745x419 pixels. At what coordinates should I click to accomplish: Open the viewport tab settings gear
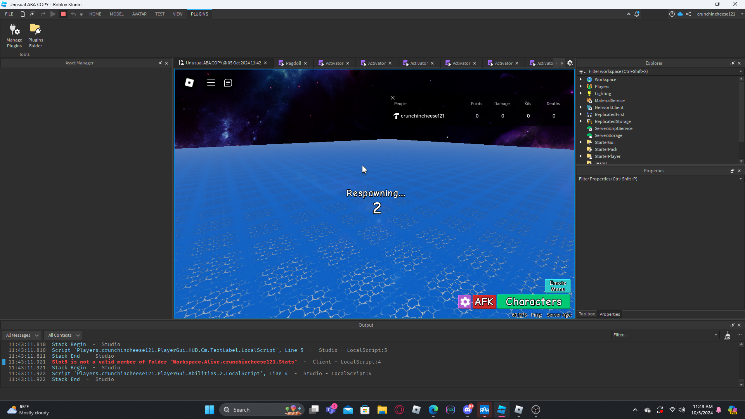(x=570, y=63)
